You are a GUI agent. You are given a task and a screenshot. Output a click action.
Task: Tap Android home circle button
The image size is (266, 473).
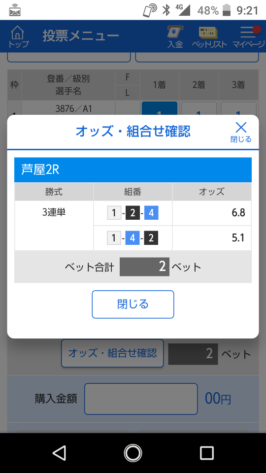[133, 453]
